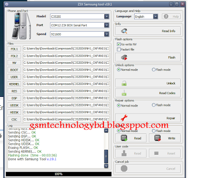Click the 100% progress bar

point(58,174)
